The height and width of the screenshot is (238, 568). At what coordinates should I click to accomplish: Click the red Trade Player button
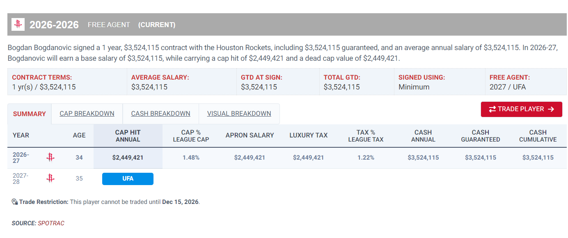pyautogui.click(x=521, y=109)
